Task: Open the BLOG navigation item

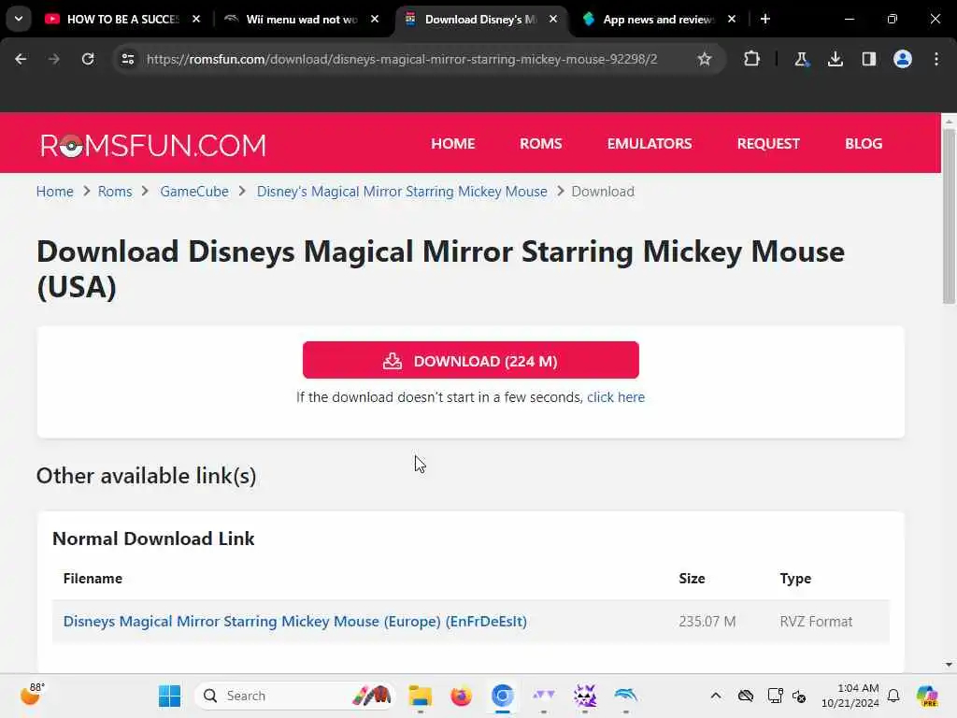Action: [864, 143]
